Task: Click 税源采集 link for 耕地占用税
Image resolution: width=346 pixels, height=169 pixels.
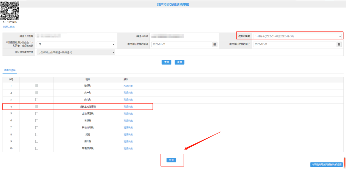Action: [x=128, y=127]
